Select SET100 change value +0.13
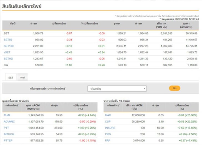 coord(69,46)
